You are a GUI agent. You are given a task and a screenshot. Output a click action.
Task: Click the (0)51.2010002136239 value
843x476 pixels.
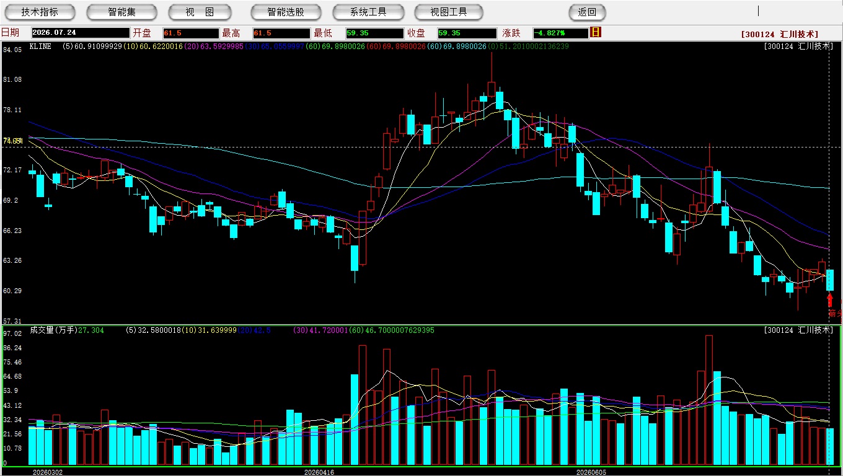(528, 46)
